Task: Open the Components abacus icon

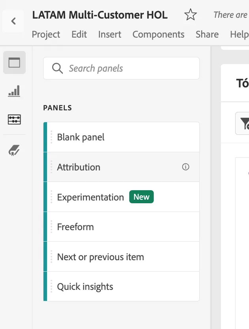Action: [14, 119]
